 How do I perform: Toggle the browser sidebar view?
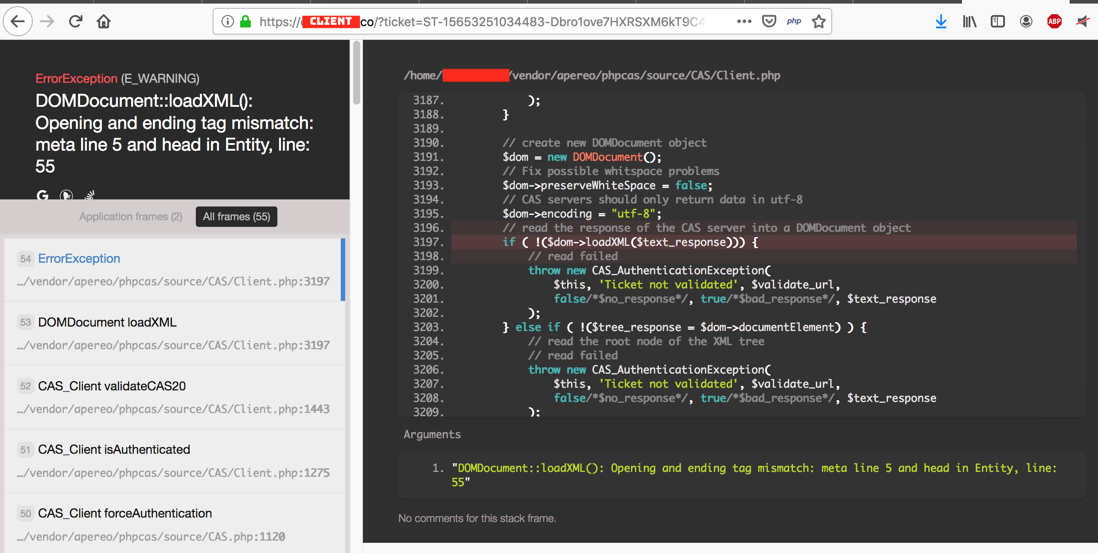[998, 21]
